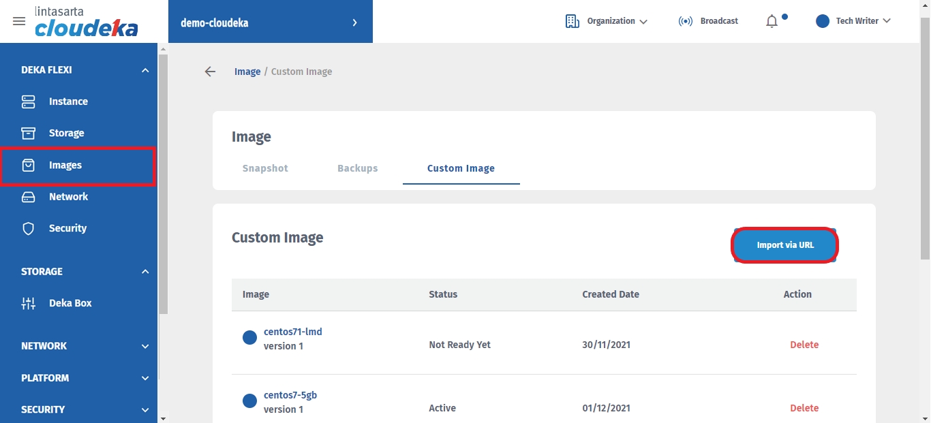Screen dimensions: 931x423
Task: Expand the PLATFORM sidebar section
Action: [x=144, y=378]
